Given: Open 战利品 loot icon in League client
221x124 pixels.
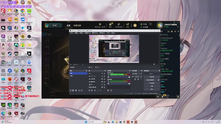Looking at the screenshot, I should pos(119,25).
